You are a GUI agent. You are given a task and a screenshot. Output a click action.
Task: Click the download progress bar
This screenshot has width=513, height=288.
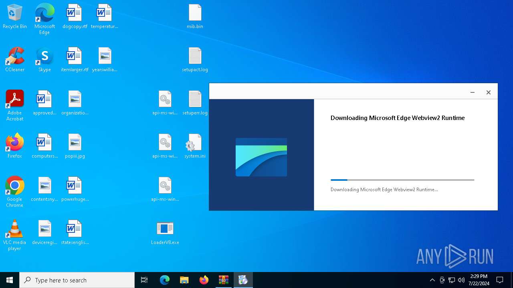click(402, 180)
